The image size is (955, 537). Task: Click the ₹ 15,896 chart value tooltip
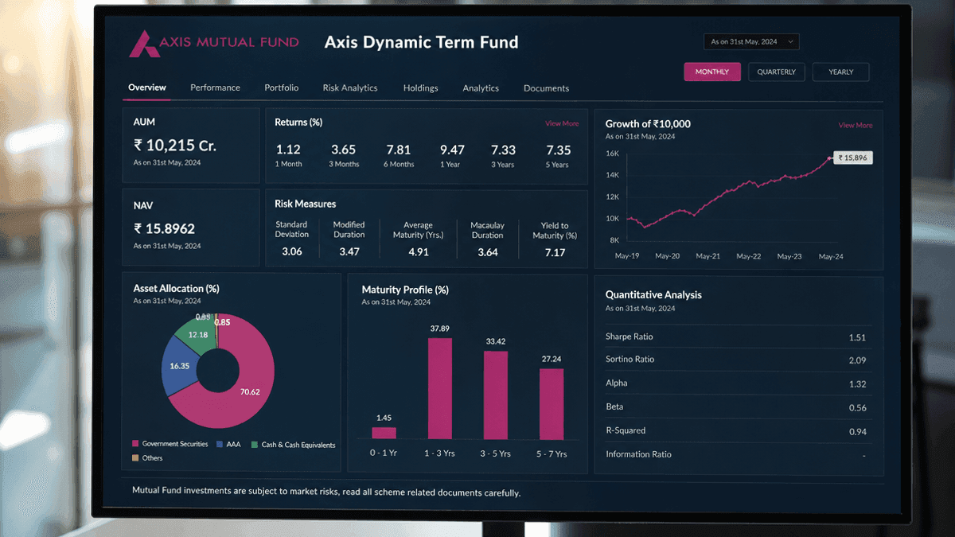[853, 158]
